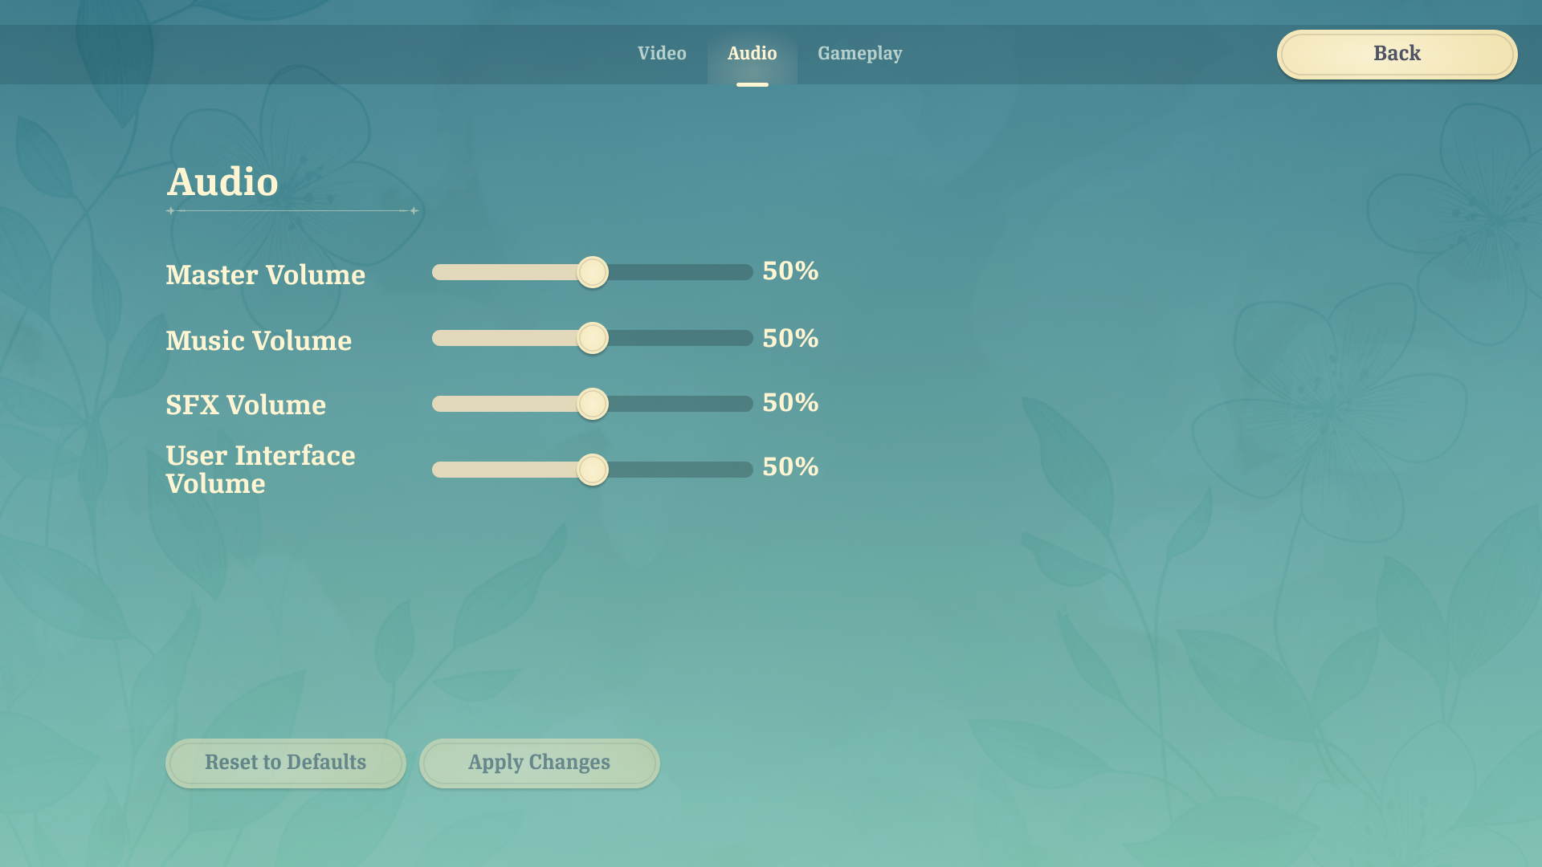
Task: Click the Master Volume 50% value
Action: [790, 271]
